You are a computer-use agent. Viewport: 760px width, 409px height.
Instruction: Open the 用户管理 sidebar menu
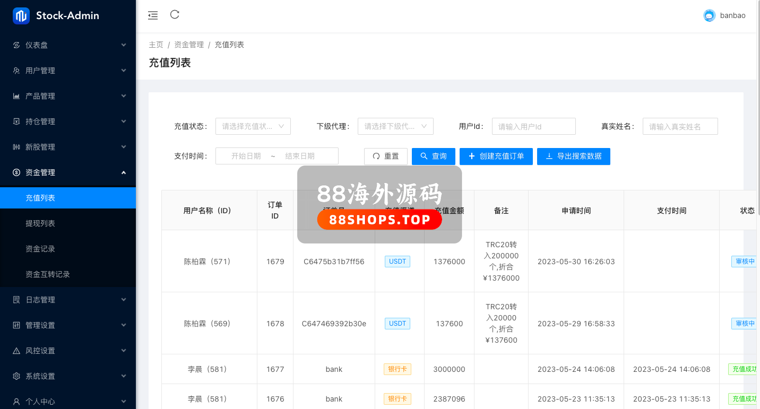pos(68,71)
